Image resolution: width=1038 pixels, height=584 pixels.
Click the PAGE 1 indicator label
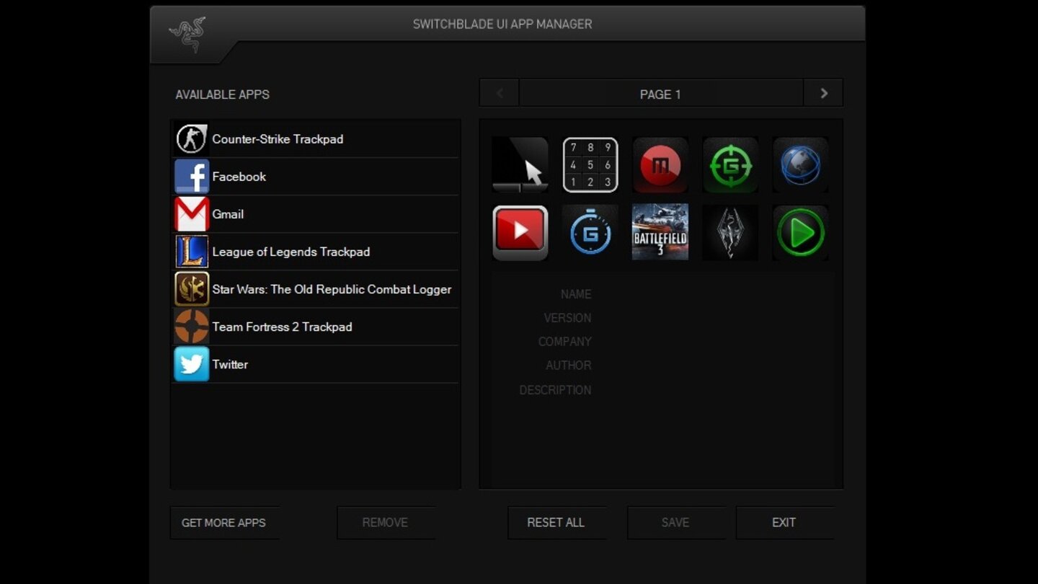tap(660, 94)
